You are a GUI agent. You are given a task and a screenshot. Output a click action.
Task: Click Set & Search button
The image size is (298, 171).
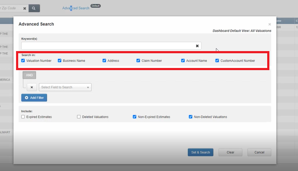pyautogui.click(x=200, y=152)
